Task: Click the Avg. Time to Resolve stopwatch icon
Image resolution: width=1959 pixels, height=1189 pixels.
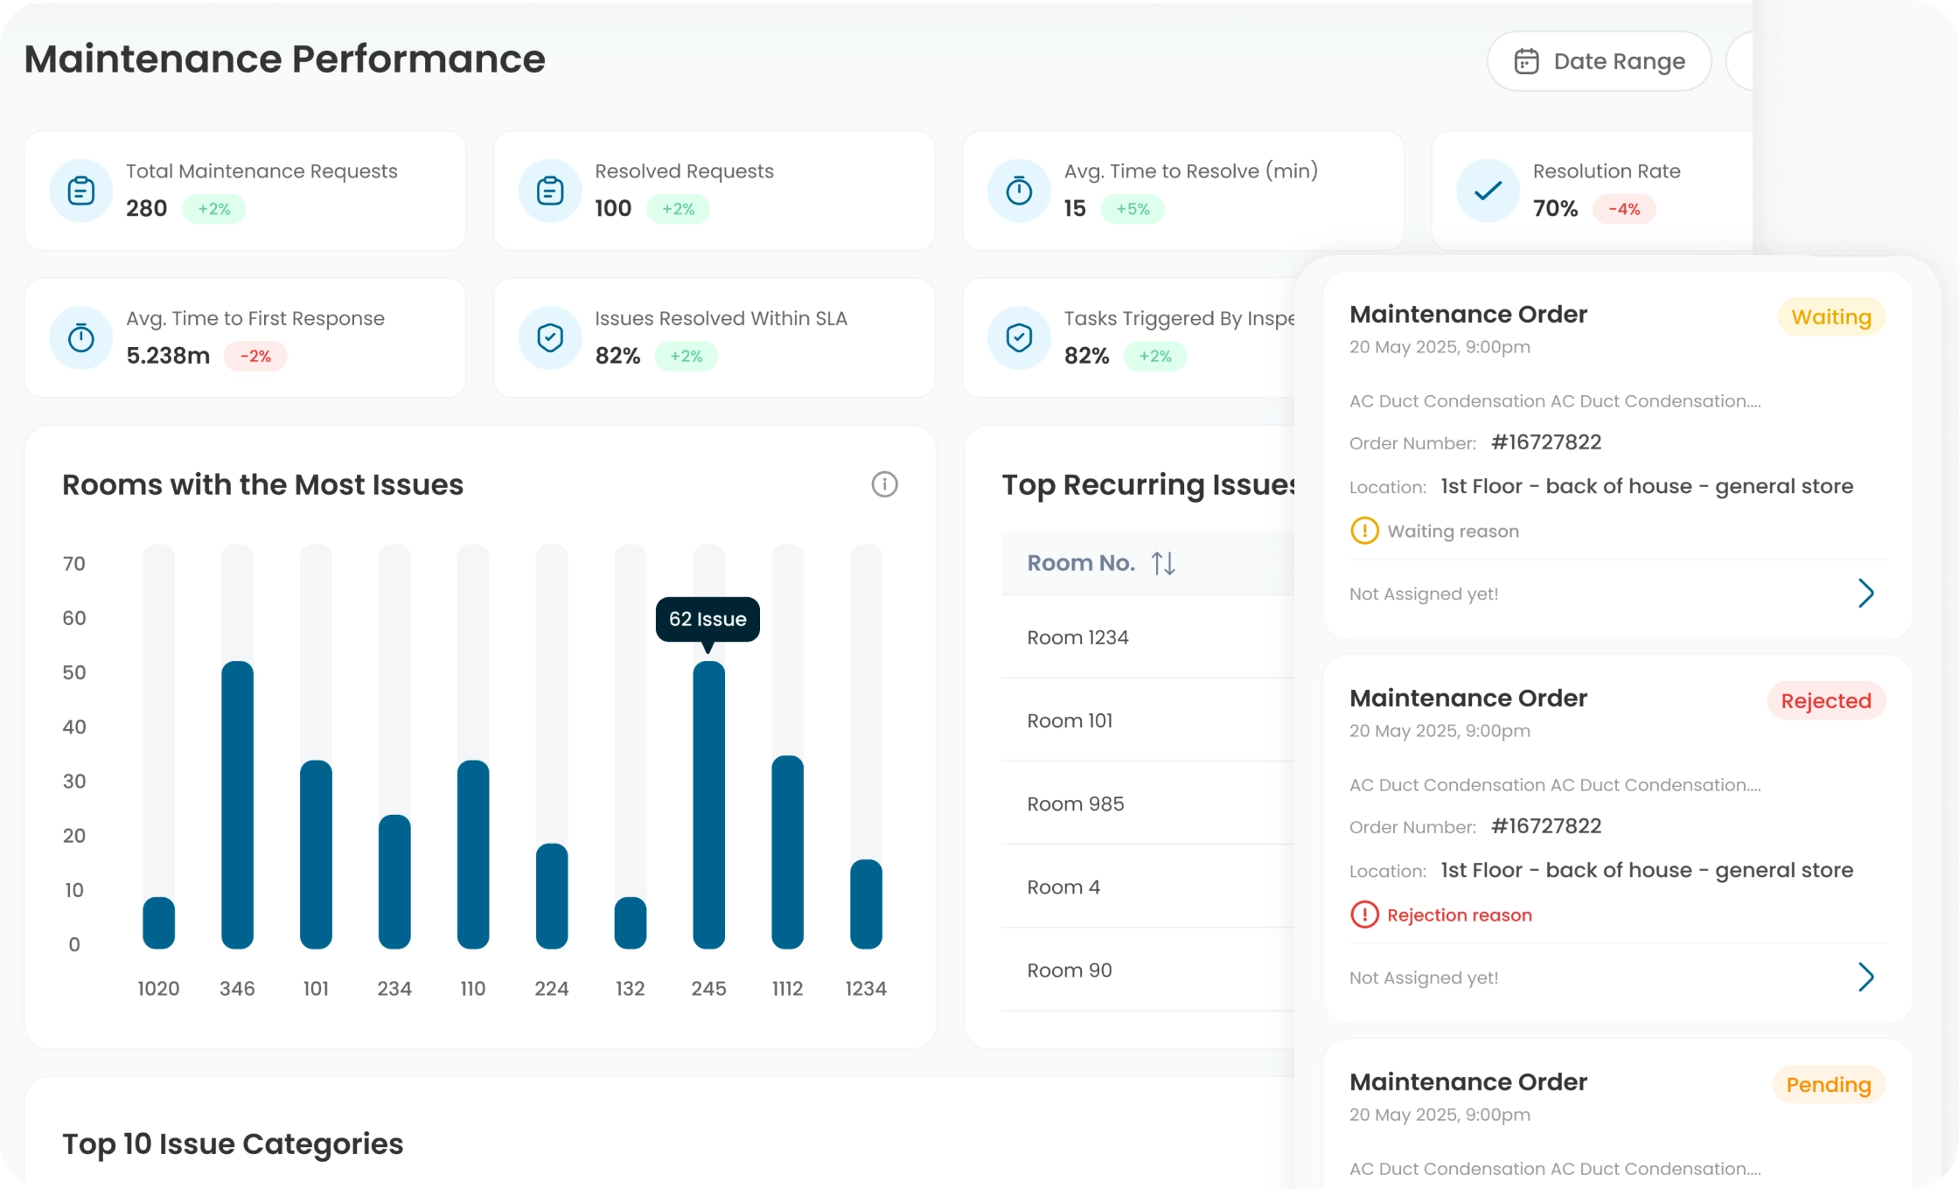Action: coord(1019,191)
